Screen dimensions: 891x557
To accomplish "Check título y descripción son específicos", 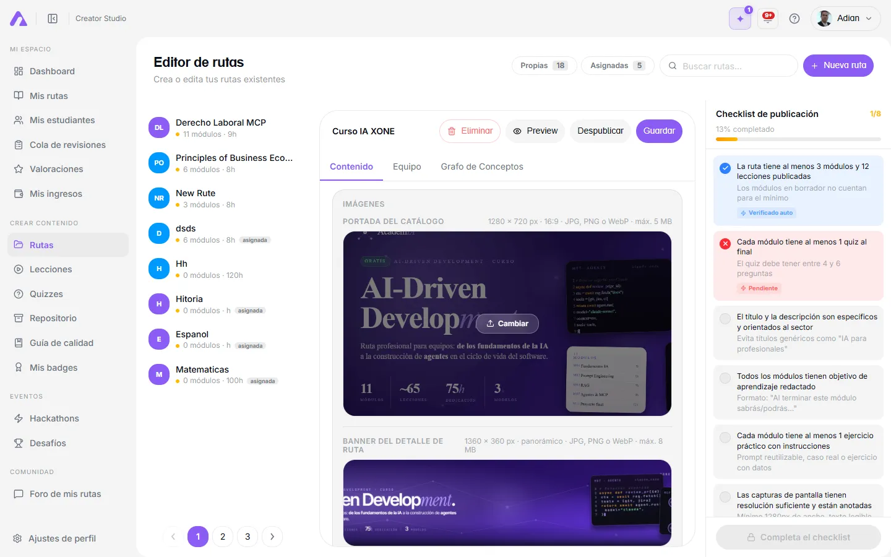I will 725,319.
